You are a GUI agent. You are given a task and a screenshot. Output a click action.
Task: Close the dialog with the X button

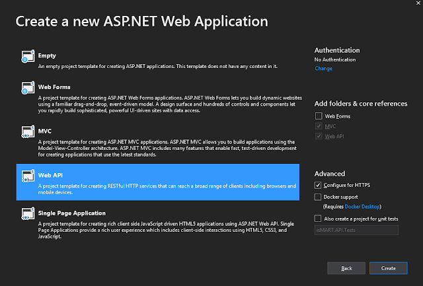[x=418, y=3]
